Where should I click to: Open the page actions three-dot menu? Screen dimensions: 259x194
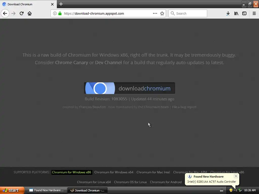coord(155,13)
